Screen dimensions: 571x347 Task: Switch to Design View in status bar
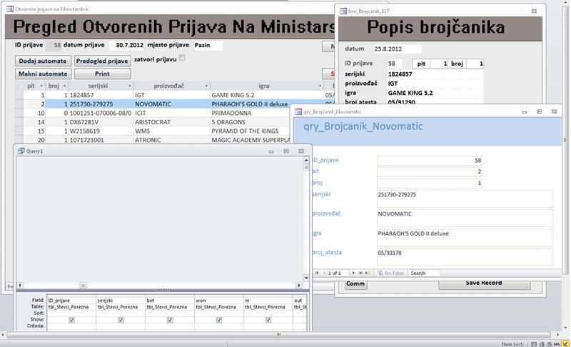565,343
